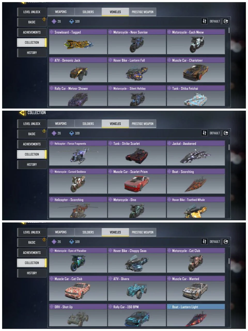This screenshot has width=248, height=331.
Task: Choose the Motorcycle - Eyes of Paradise skin
Action: (x=78, y=260)
